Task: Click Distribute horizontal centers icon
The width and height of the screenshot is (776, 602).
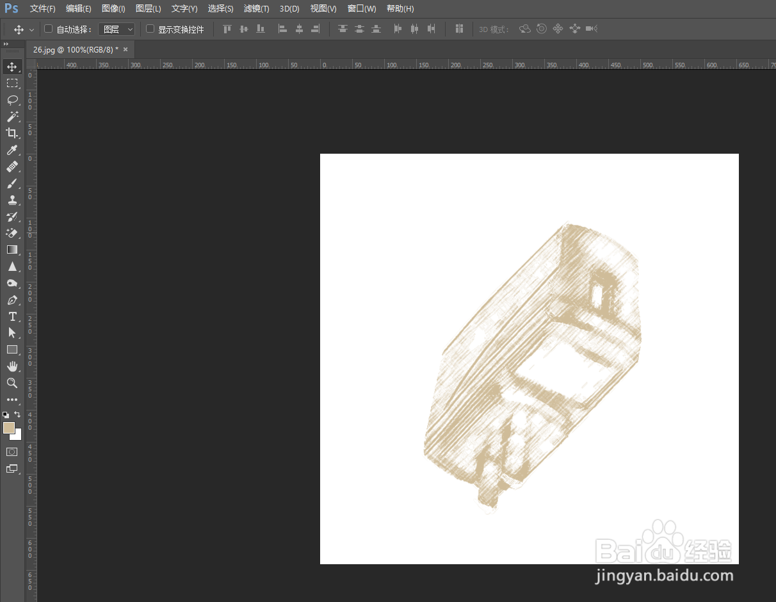Action: coord(415,29)
